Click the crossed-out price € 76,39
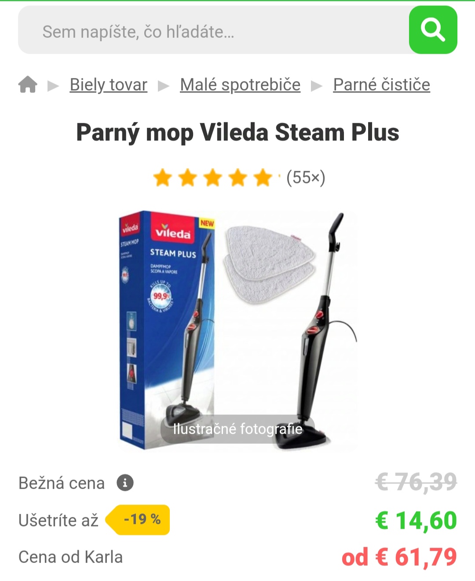Screen dimensions: 475x581 pyautogui.click(x=416, y=482)
